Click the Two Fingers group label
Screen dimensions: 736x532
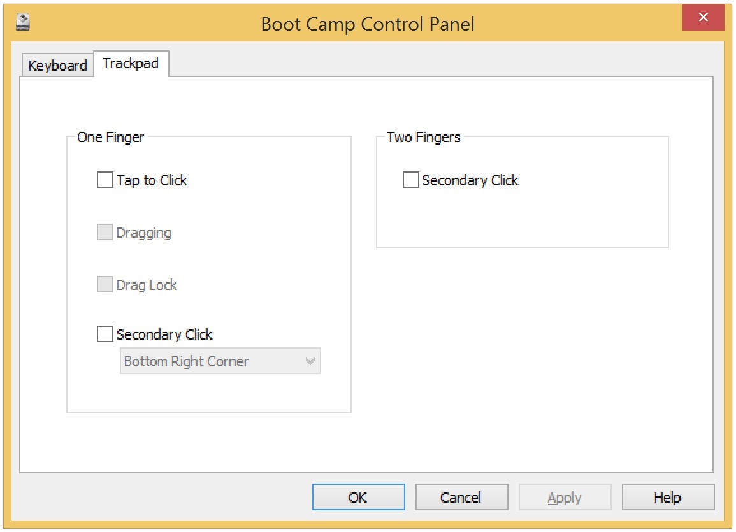click(423, 138)
